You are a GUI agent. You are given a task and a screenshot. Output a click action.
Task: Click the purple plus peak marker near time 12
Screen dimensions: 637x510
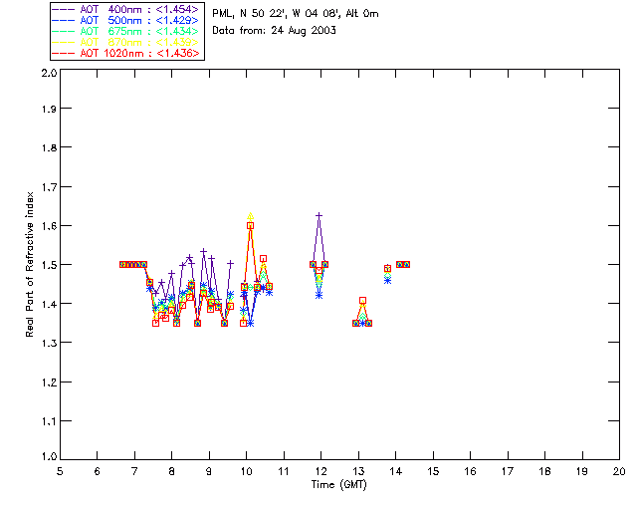click(319, 215)
